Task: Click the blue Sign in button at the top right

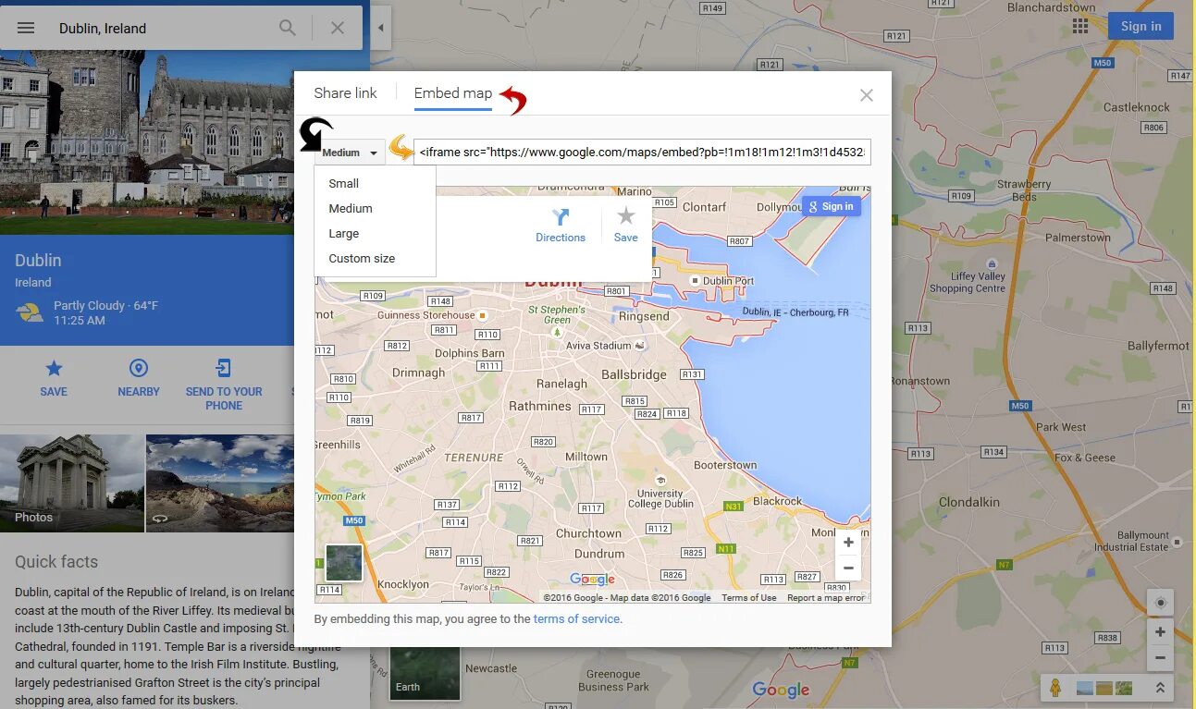Action: point(1141,26)
